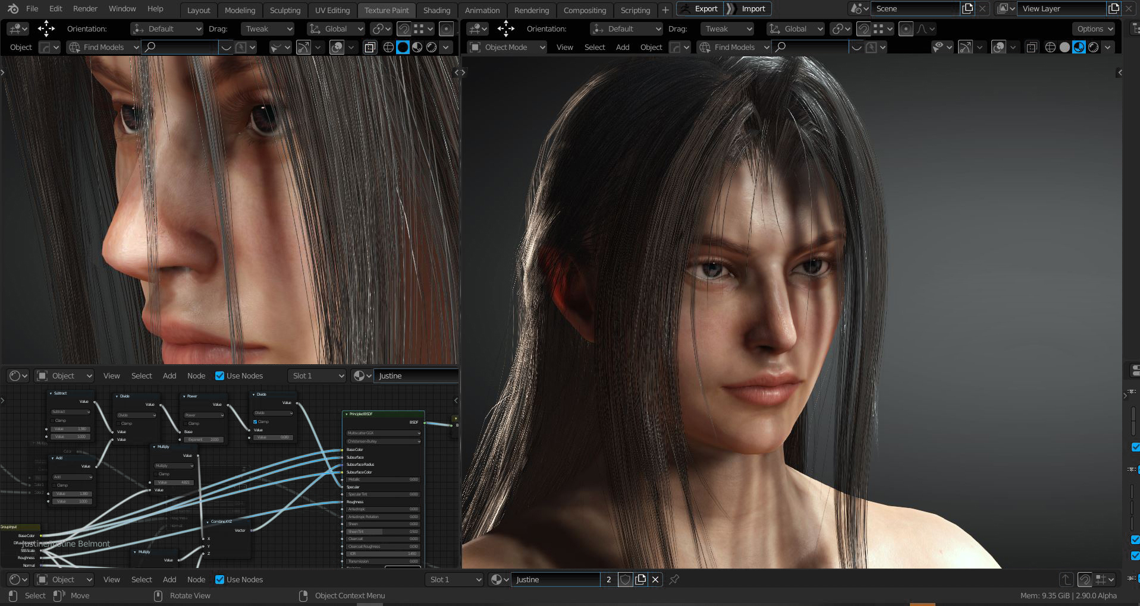The height and width of the screenshot is (606, 1140).
Task: Click material user count 2 button
Action: [608, 579]
